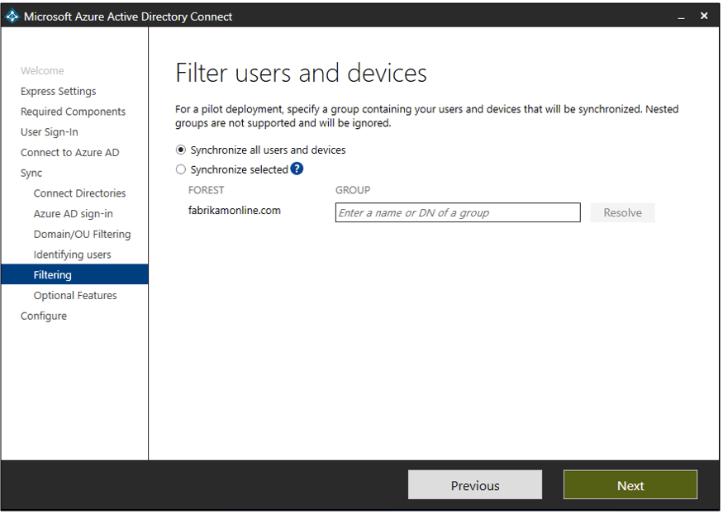Select Azure AD sign-in in sidebar
The width and height of the screenshot is (723, 514).
74,214
